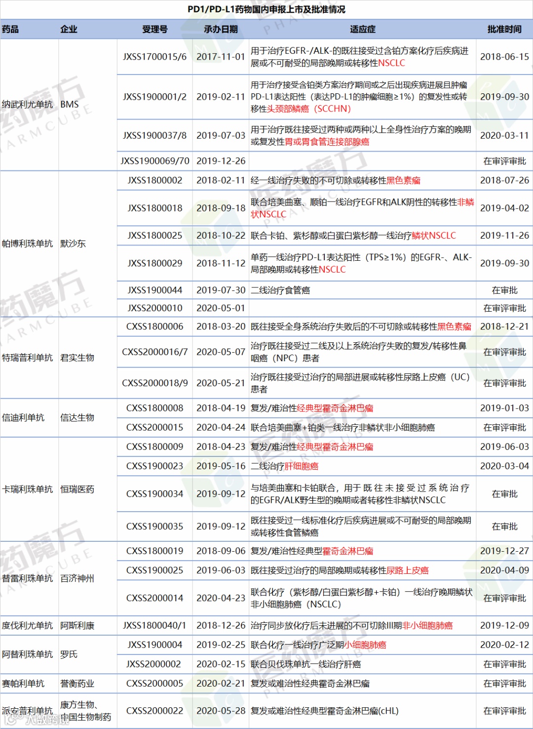Viewport: 533px width, 729px height.
Task: Select acceptance number JXSS1900069/70
Action: click(154, 161)
